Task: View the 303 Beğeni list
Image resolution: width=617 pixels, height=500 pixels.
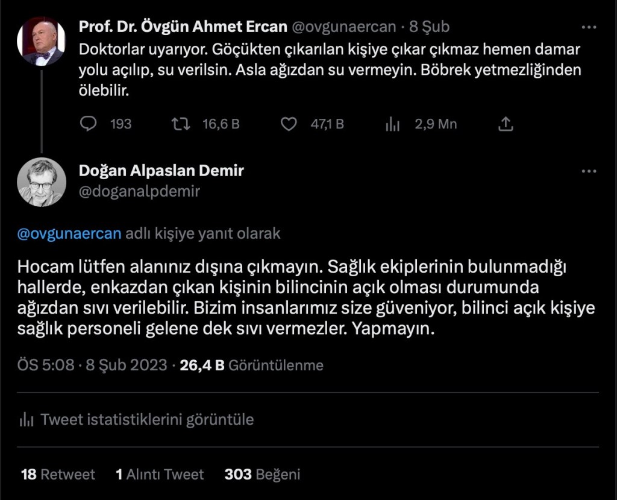Action: click(262, 475)
